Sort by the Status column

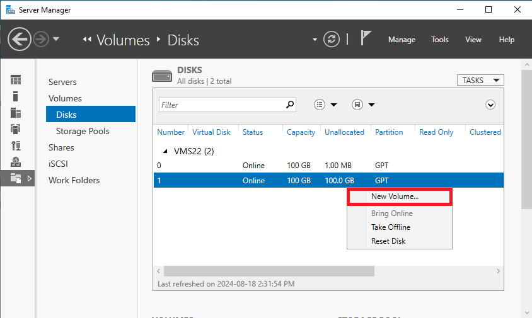tap(253, 132)
